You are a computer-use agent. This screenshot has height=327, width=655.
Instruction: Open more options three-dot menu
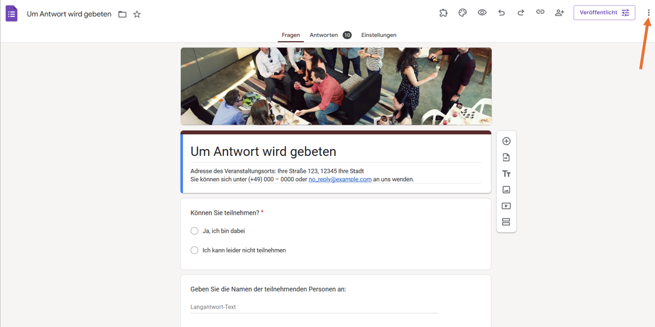648,13
